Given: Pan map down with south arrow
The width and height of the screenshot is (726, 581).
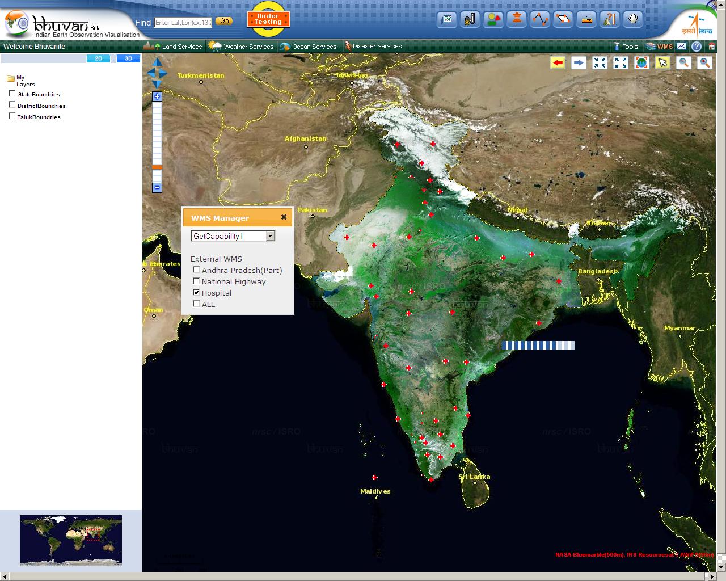Looking at the screenshot, I should tap(157, 84).
